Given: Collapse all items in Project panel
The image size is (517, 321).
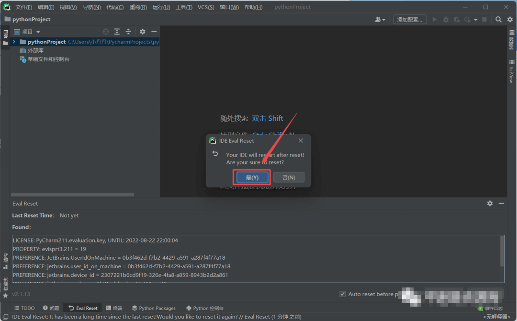Looking at the screenshot, I should [x=128, y=32].
